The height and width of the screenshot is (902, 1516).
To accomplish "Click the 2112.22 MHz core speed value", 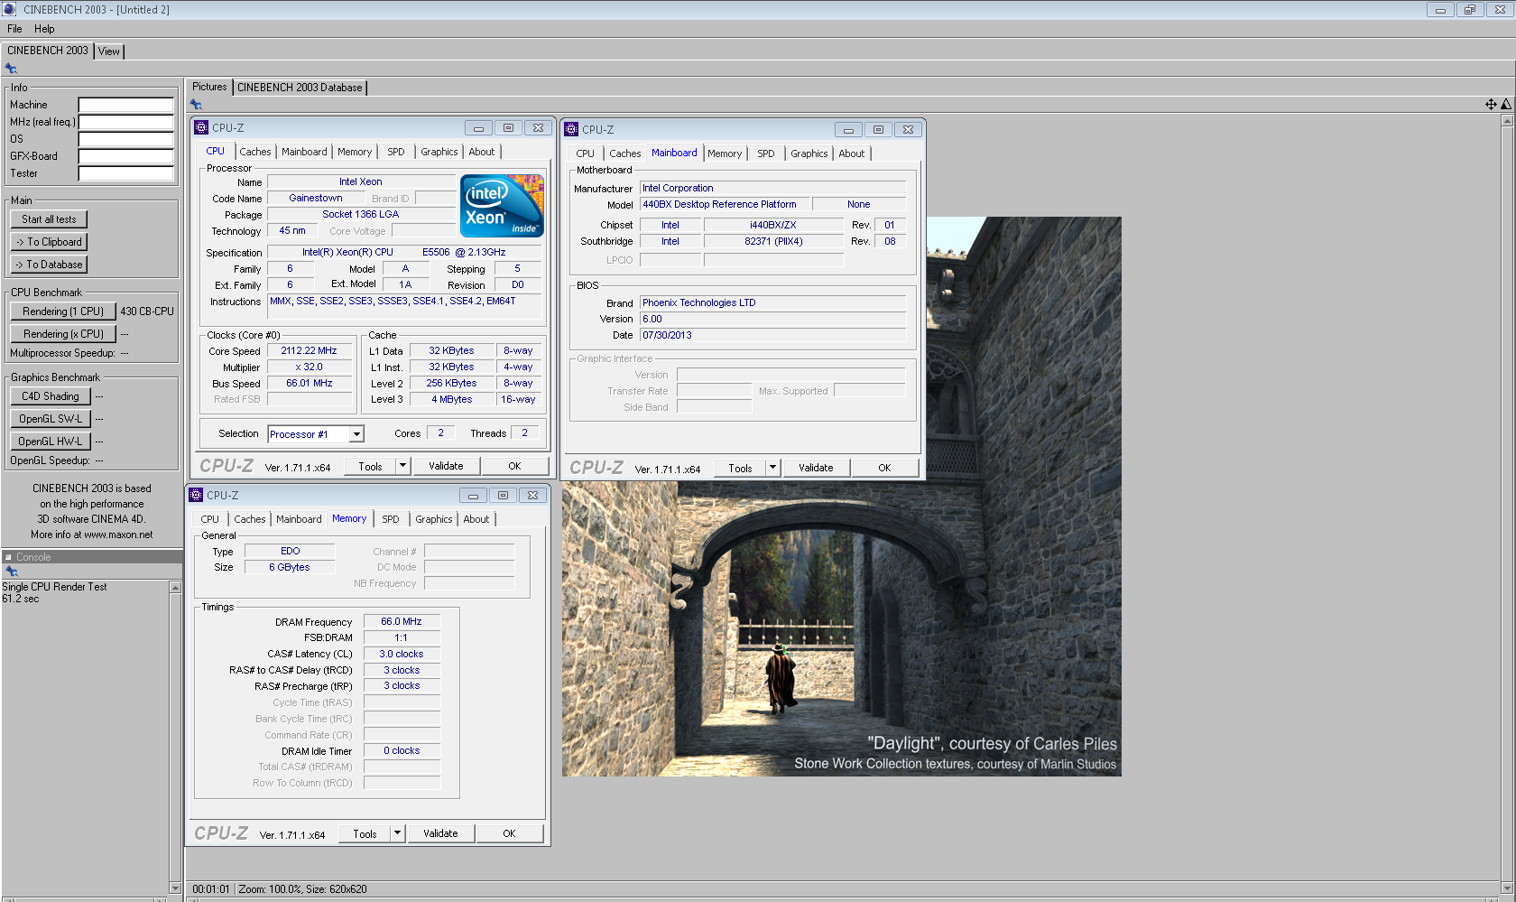I will click(x=309, y=350).
